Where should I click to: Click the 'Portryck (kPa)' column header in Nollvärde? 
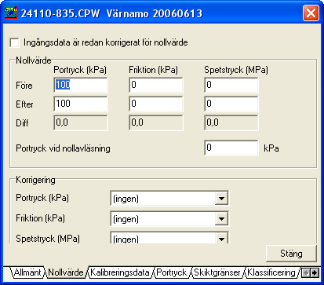(x=80, y=70)
